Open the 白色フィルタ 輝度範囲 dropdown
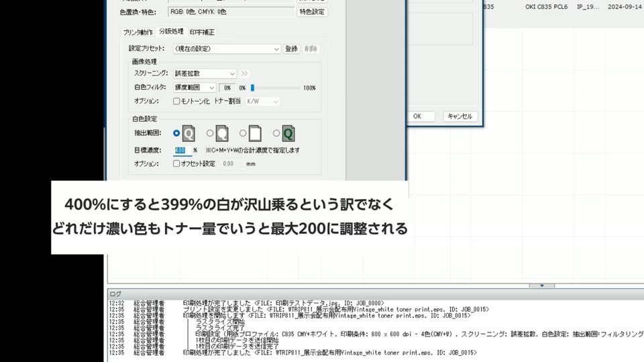The width and height of the screenshot is (644, 362). (x=195, y=87)
